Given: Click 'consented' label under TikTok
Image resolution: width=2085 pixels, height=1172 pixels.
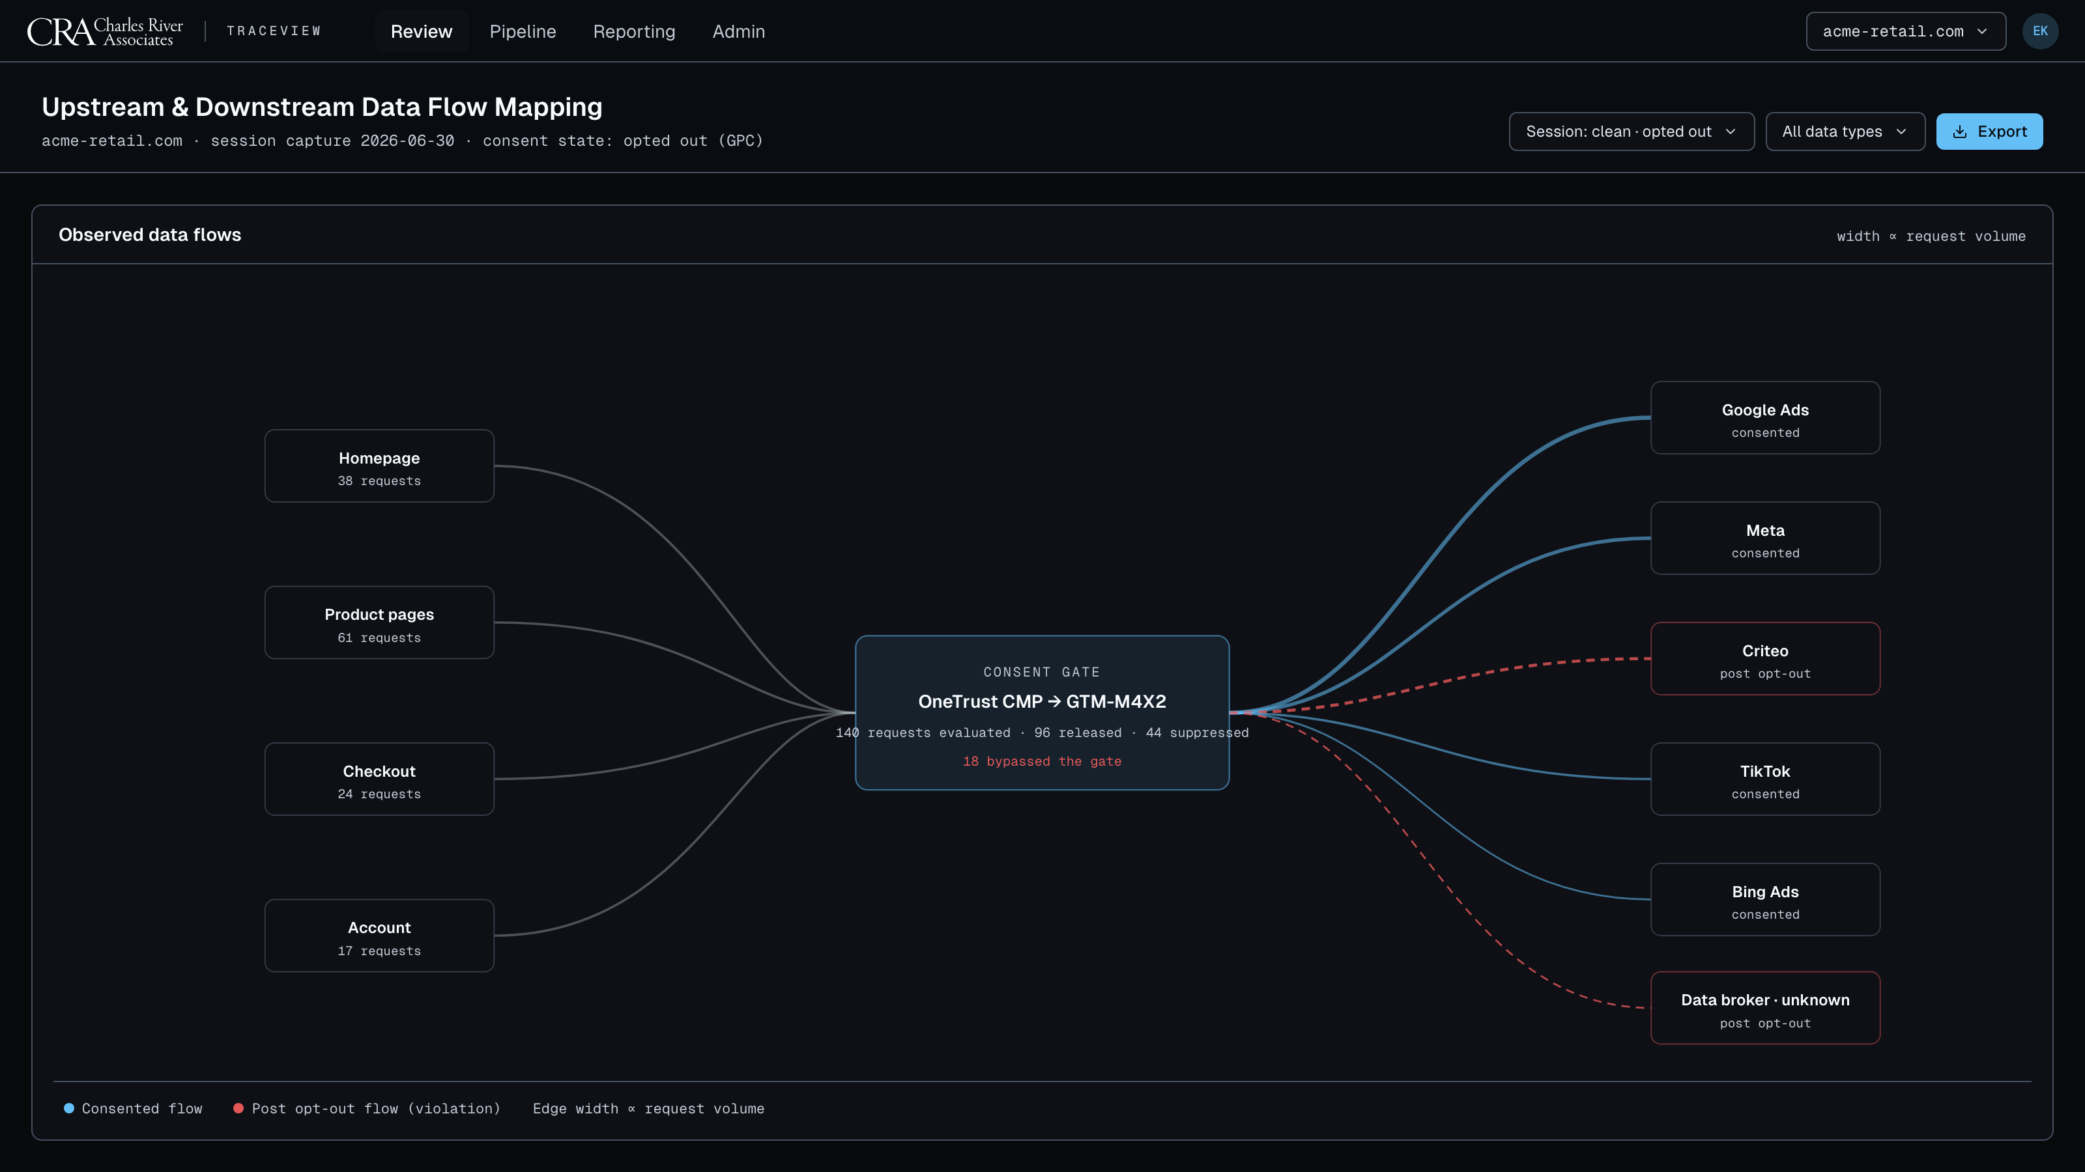Looking at the screenshot, I should point(1765,794).
